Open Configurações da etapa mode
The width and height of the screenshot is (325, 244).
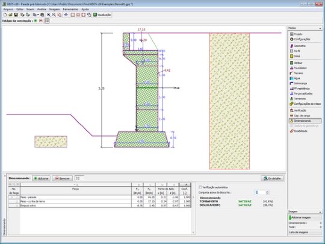click(305, 104)
